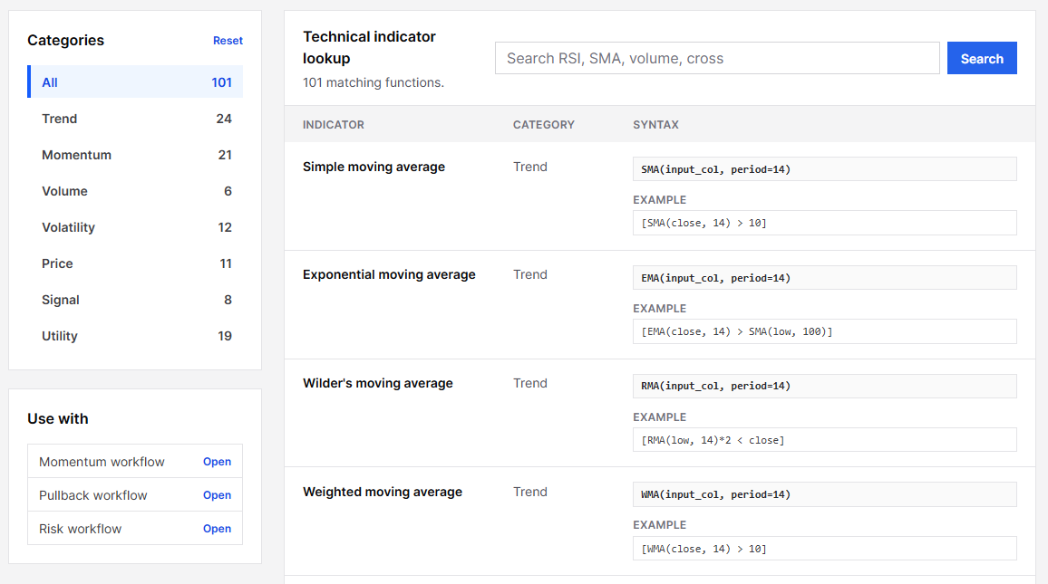Click the [RMA(low, 14)*2 < close] example box
Screen dimensions: 1048x584
tap(825, 440)
